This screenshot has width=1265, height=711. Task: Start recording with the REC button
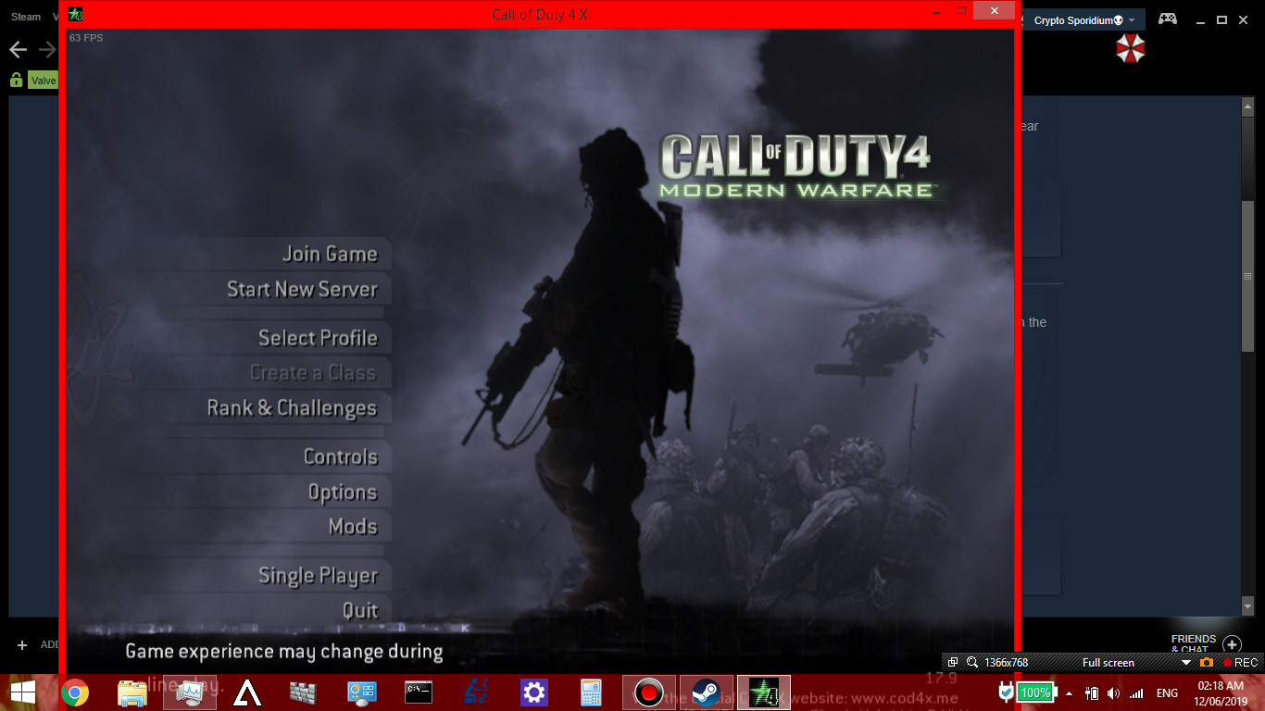pos(1240,663)
